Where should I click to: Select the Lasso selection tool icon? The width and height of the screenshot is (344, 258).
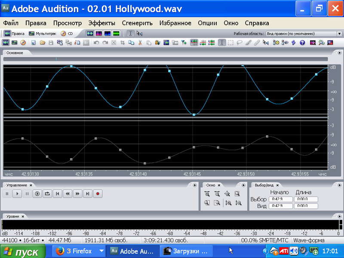[239, 43]
